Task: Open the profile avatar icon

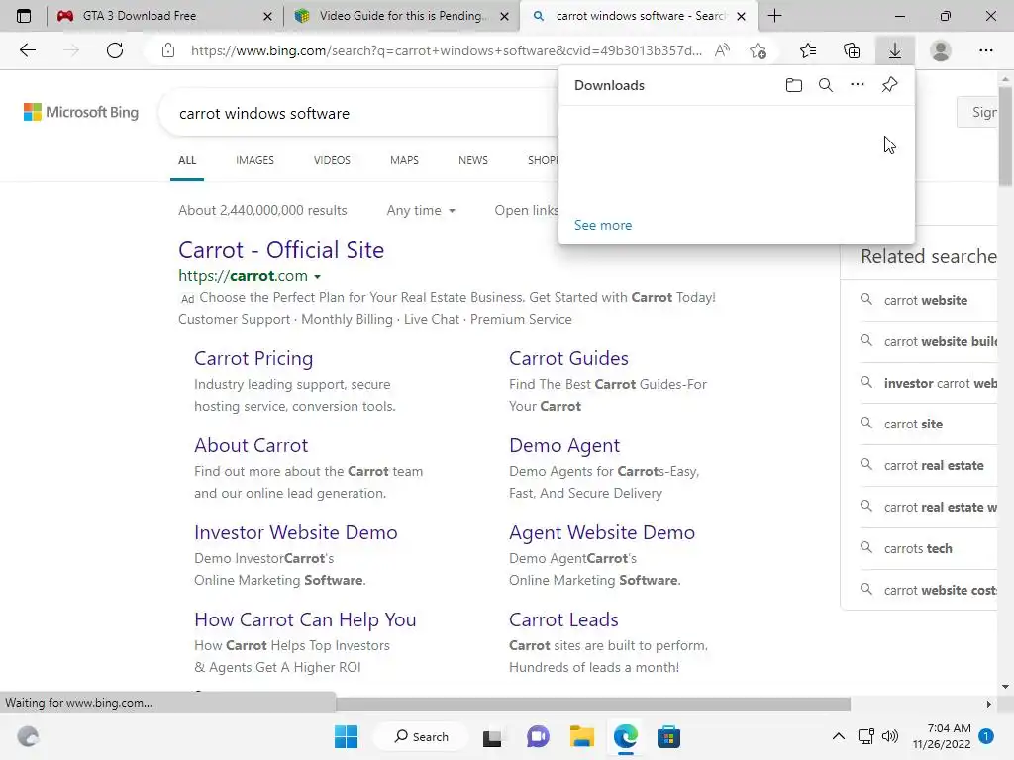Action: point(941,50)
